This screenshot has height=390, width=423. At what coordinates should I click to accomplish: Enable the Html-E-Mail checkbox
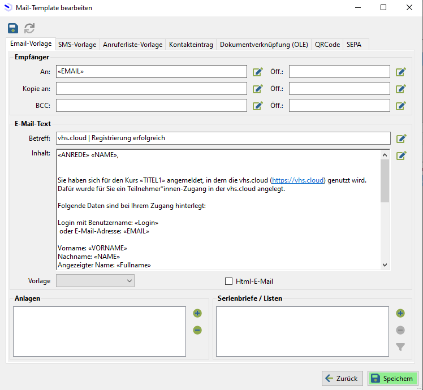tap(229, 281)
